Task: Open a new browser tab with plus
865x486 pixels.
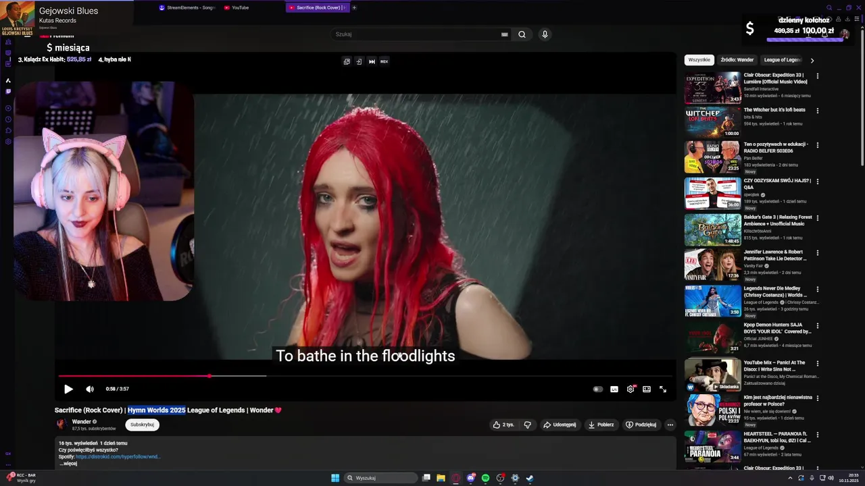Action: 354,7
